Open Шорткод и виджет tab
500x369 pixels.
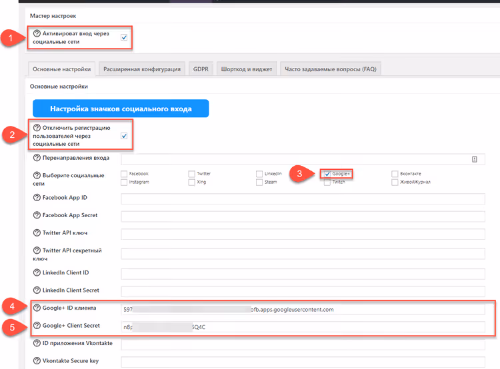pos(247,69)
